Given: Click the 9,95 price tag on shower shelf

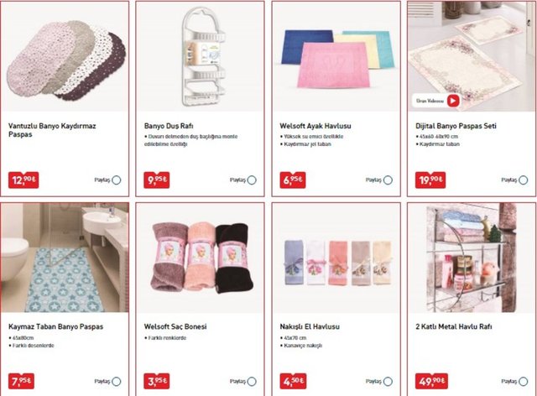Looking at the screenshot, I should [x=157, y=180].
